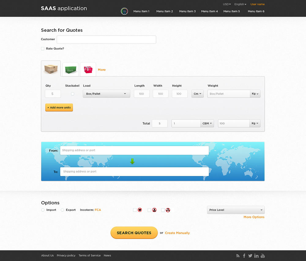Open Menu Item 1
Screen dimensions: 306x261
[141, 11]
